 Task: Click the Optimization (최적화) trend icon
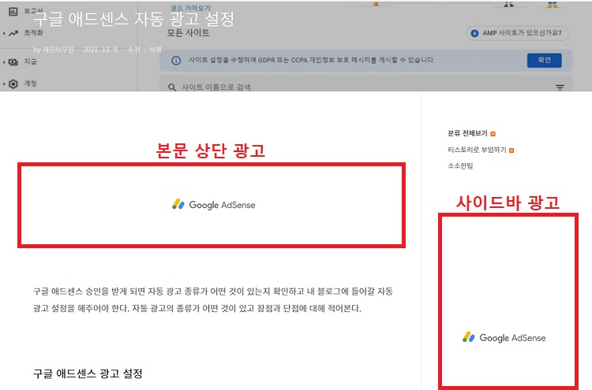[13, 33]
